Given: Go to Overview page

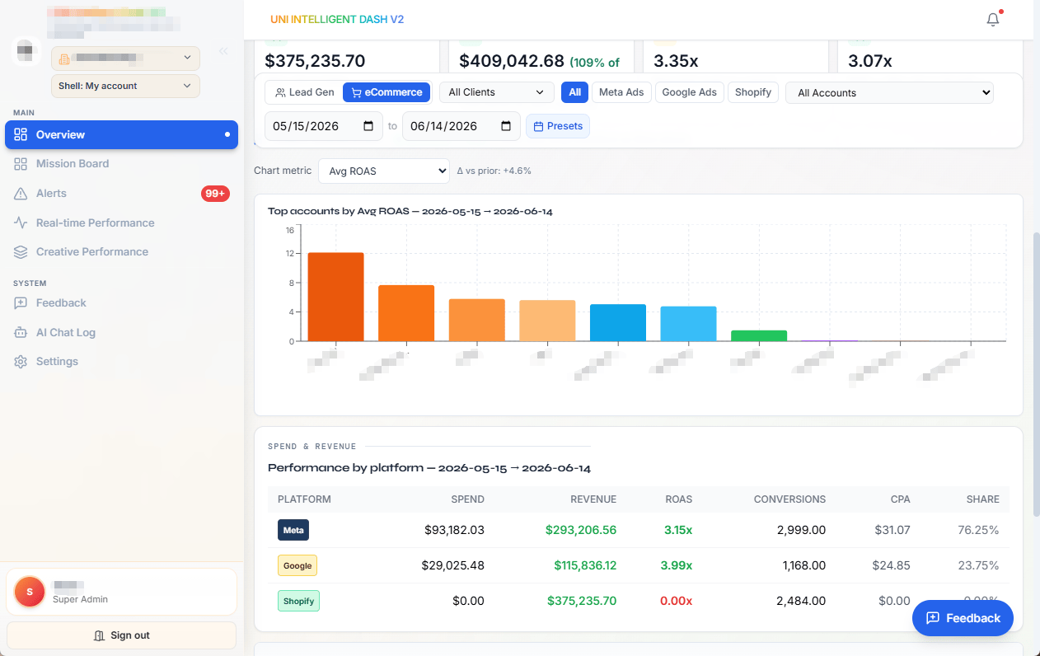Looking at the screenshot, I should [121, 134].
